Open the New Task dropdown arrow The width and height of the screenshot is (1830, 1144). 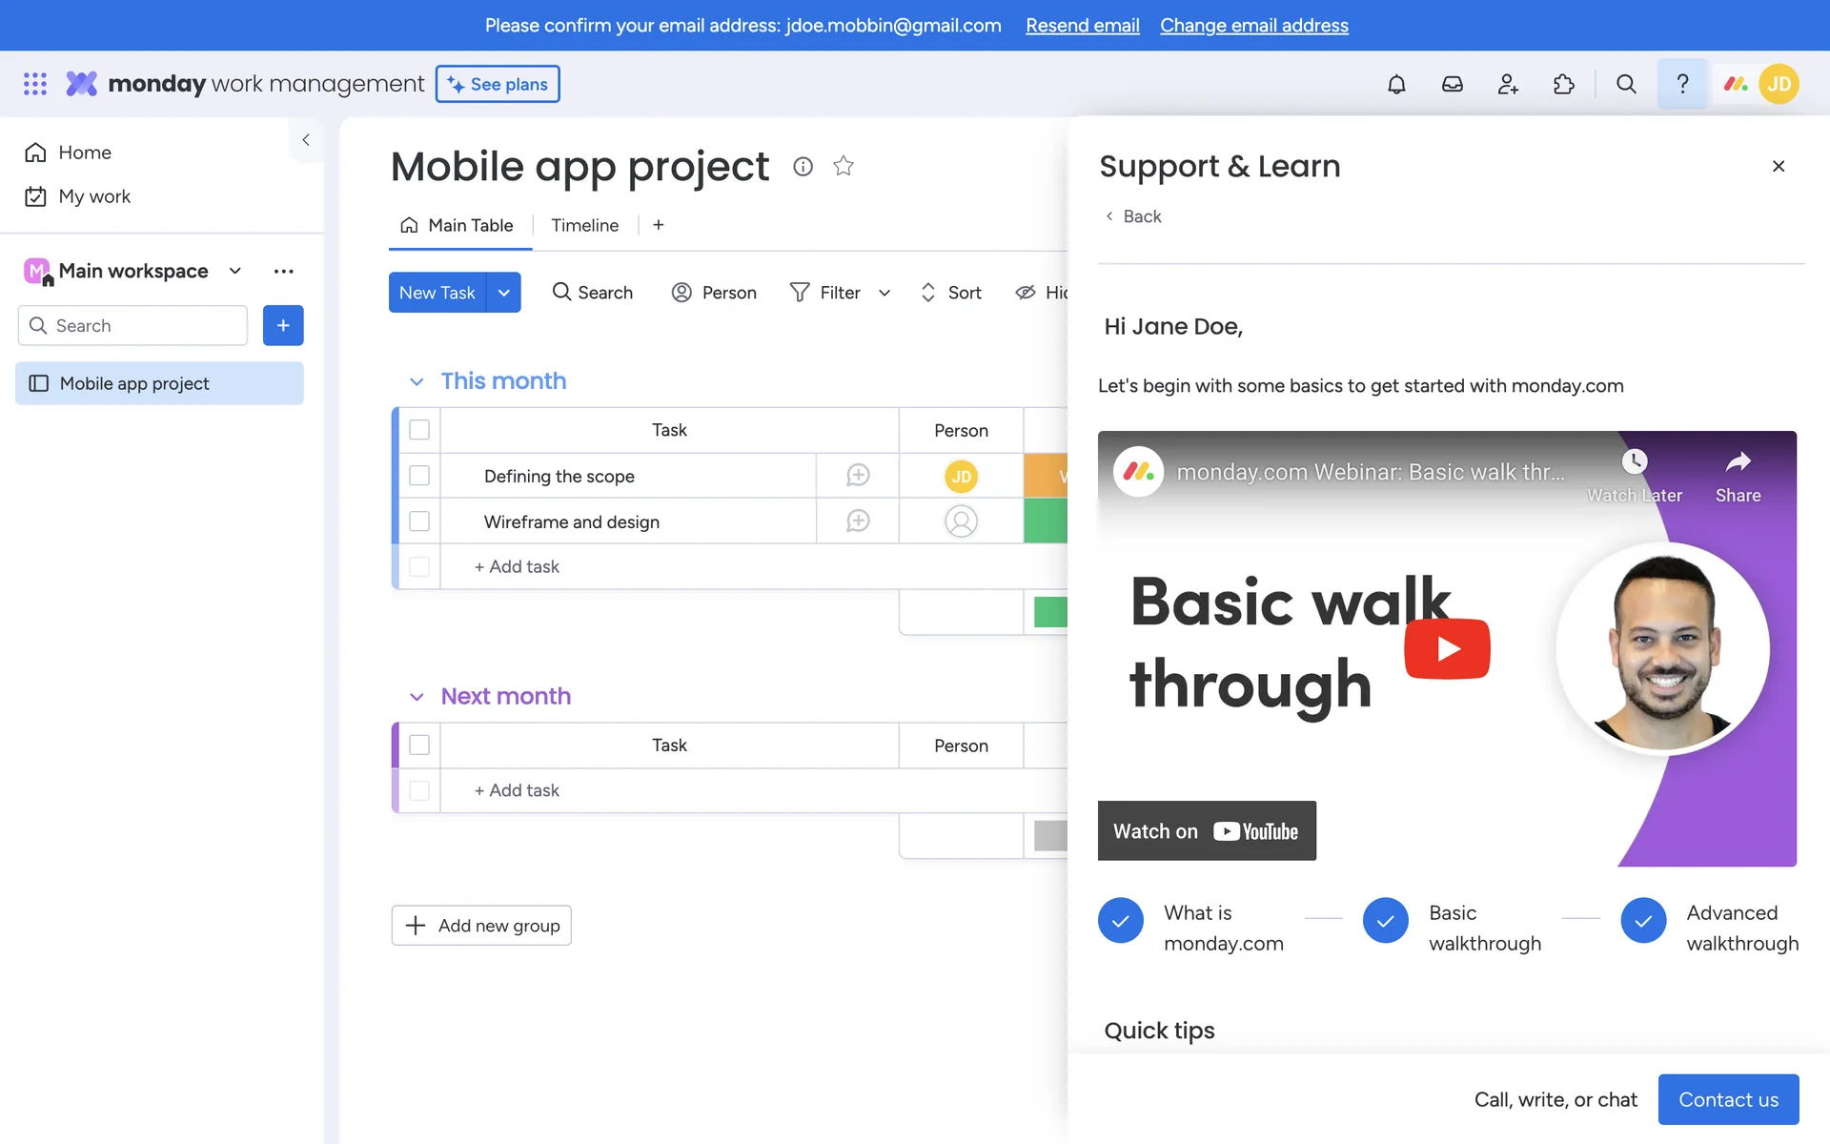(x=503, y=293)
